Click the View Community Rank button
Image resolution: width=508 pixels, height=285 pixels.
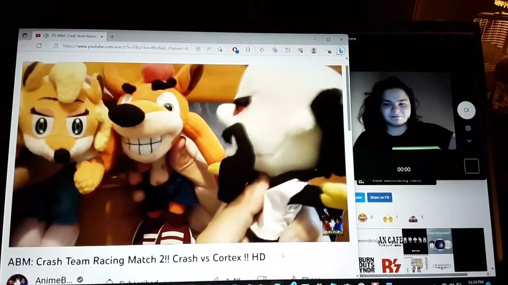tap(396, 181)
